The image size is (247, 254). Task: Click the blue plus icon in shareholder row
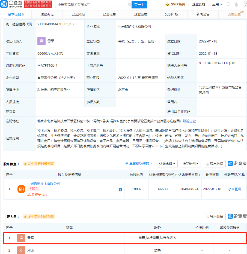coord(120,189)
